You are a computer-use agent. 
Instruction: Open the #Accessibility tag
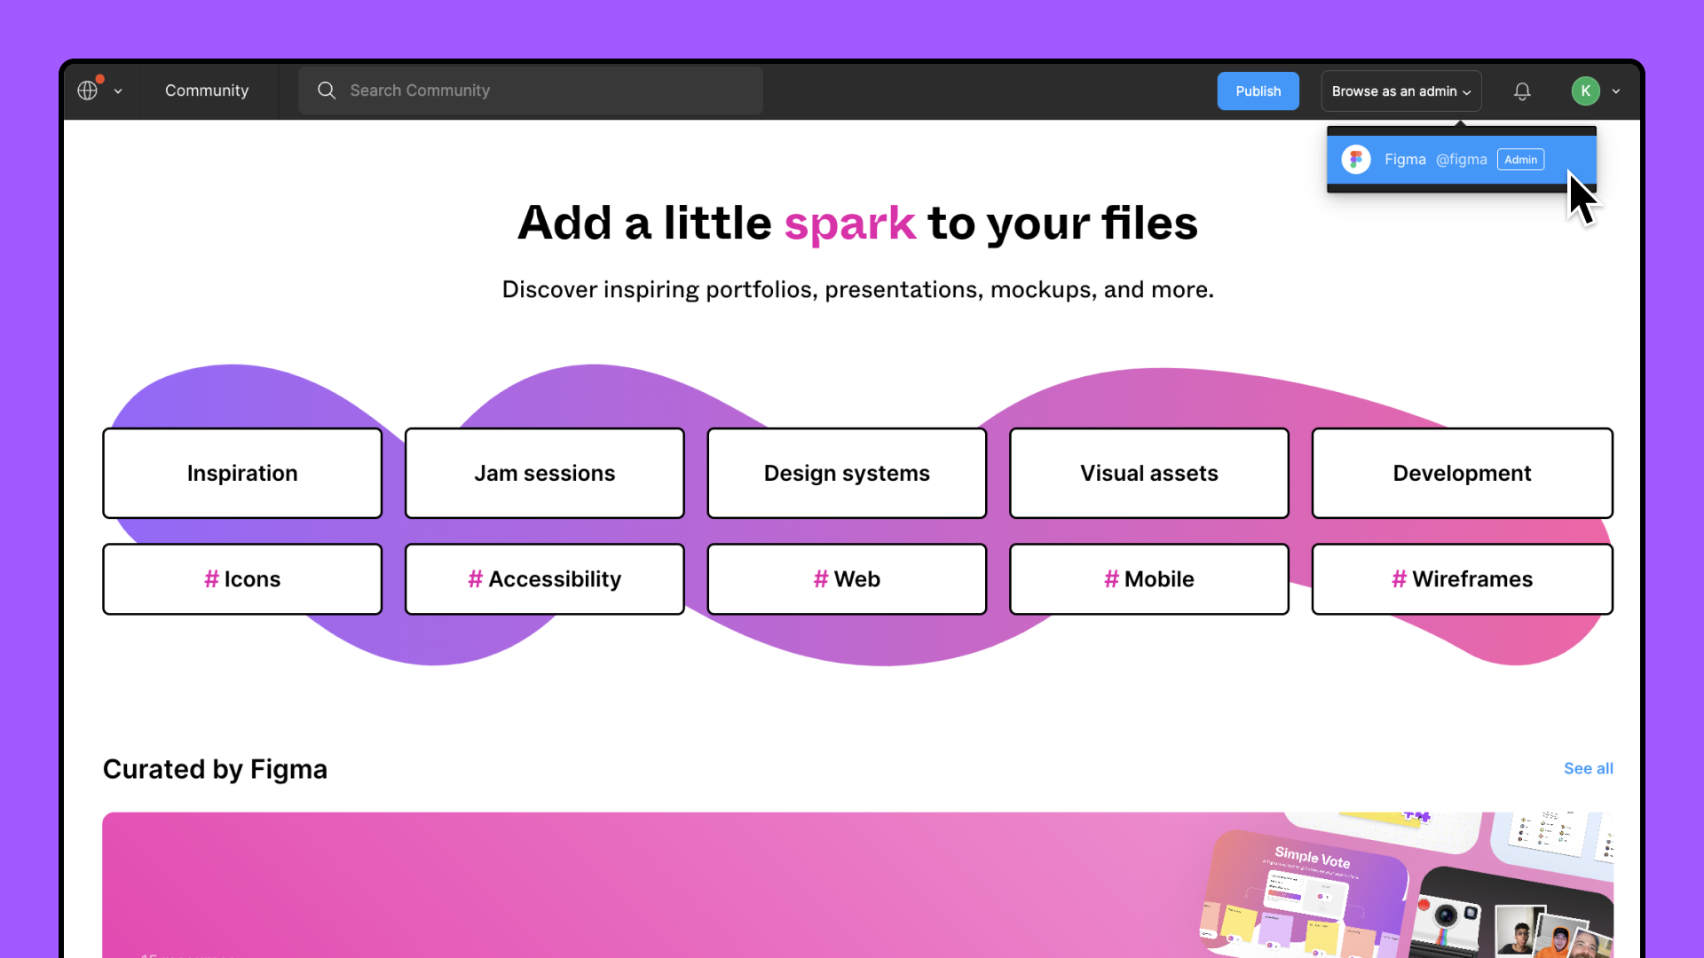pyautogui.click(x=544, y=578)
